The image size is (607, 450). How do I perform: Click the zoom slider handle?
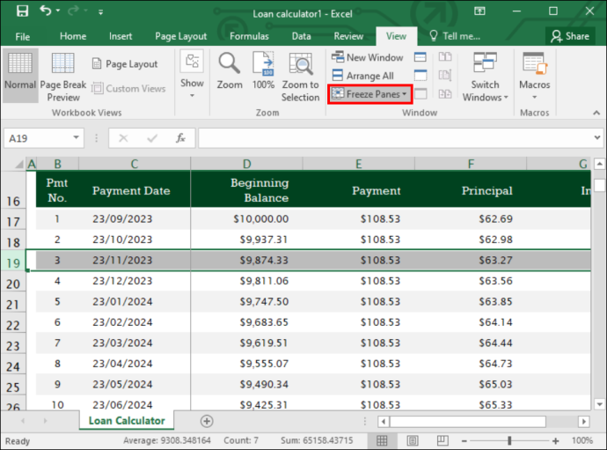tap(509, 440)
